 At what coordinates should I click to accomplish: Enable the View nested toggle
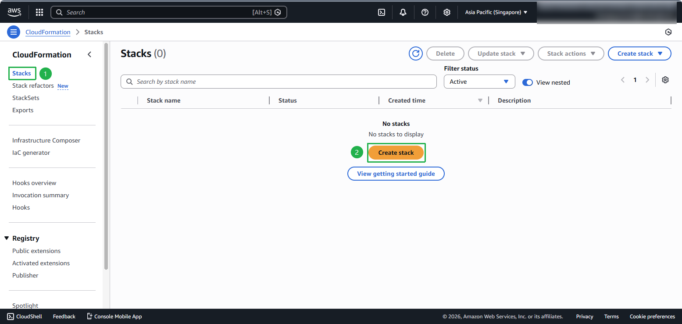pos(527,82)
